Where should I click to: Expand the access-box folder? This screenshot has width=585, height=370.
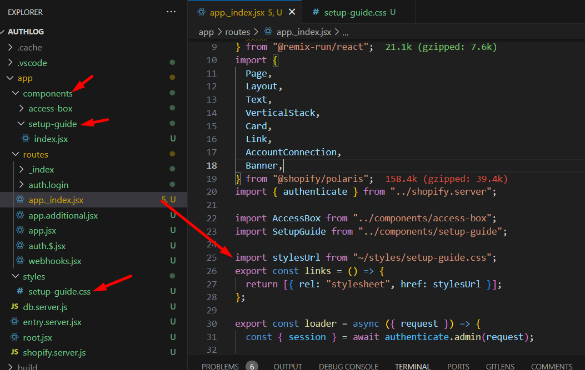[x=21, y=108]
